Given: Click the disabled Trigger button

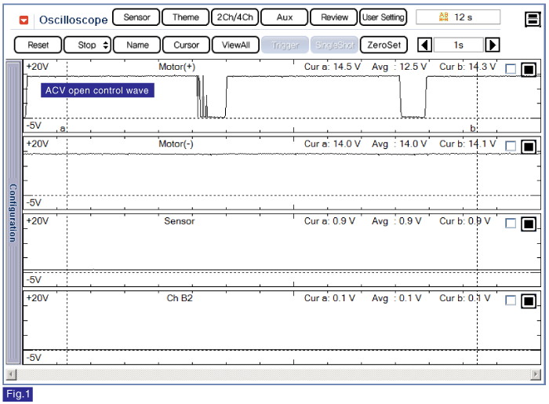Looking at the screenshot, I should pyautogui.click(x=285, y=45).
